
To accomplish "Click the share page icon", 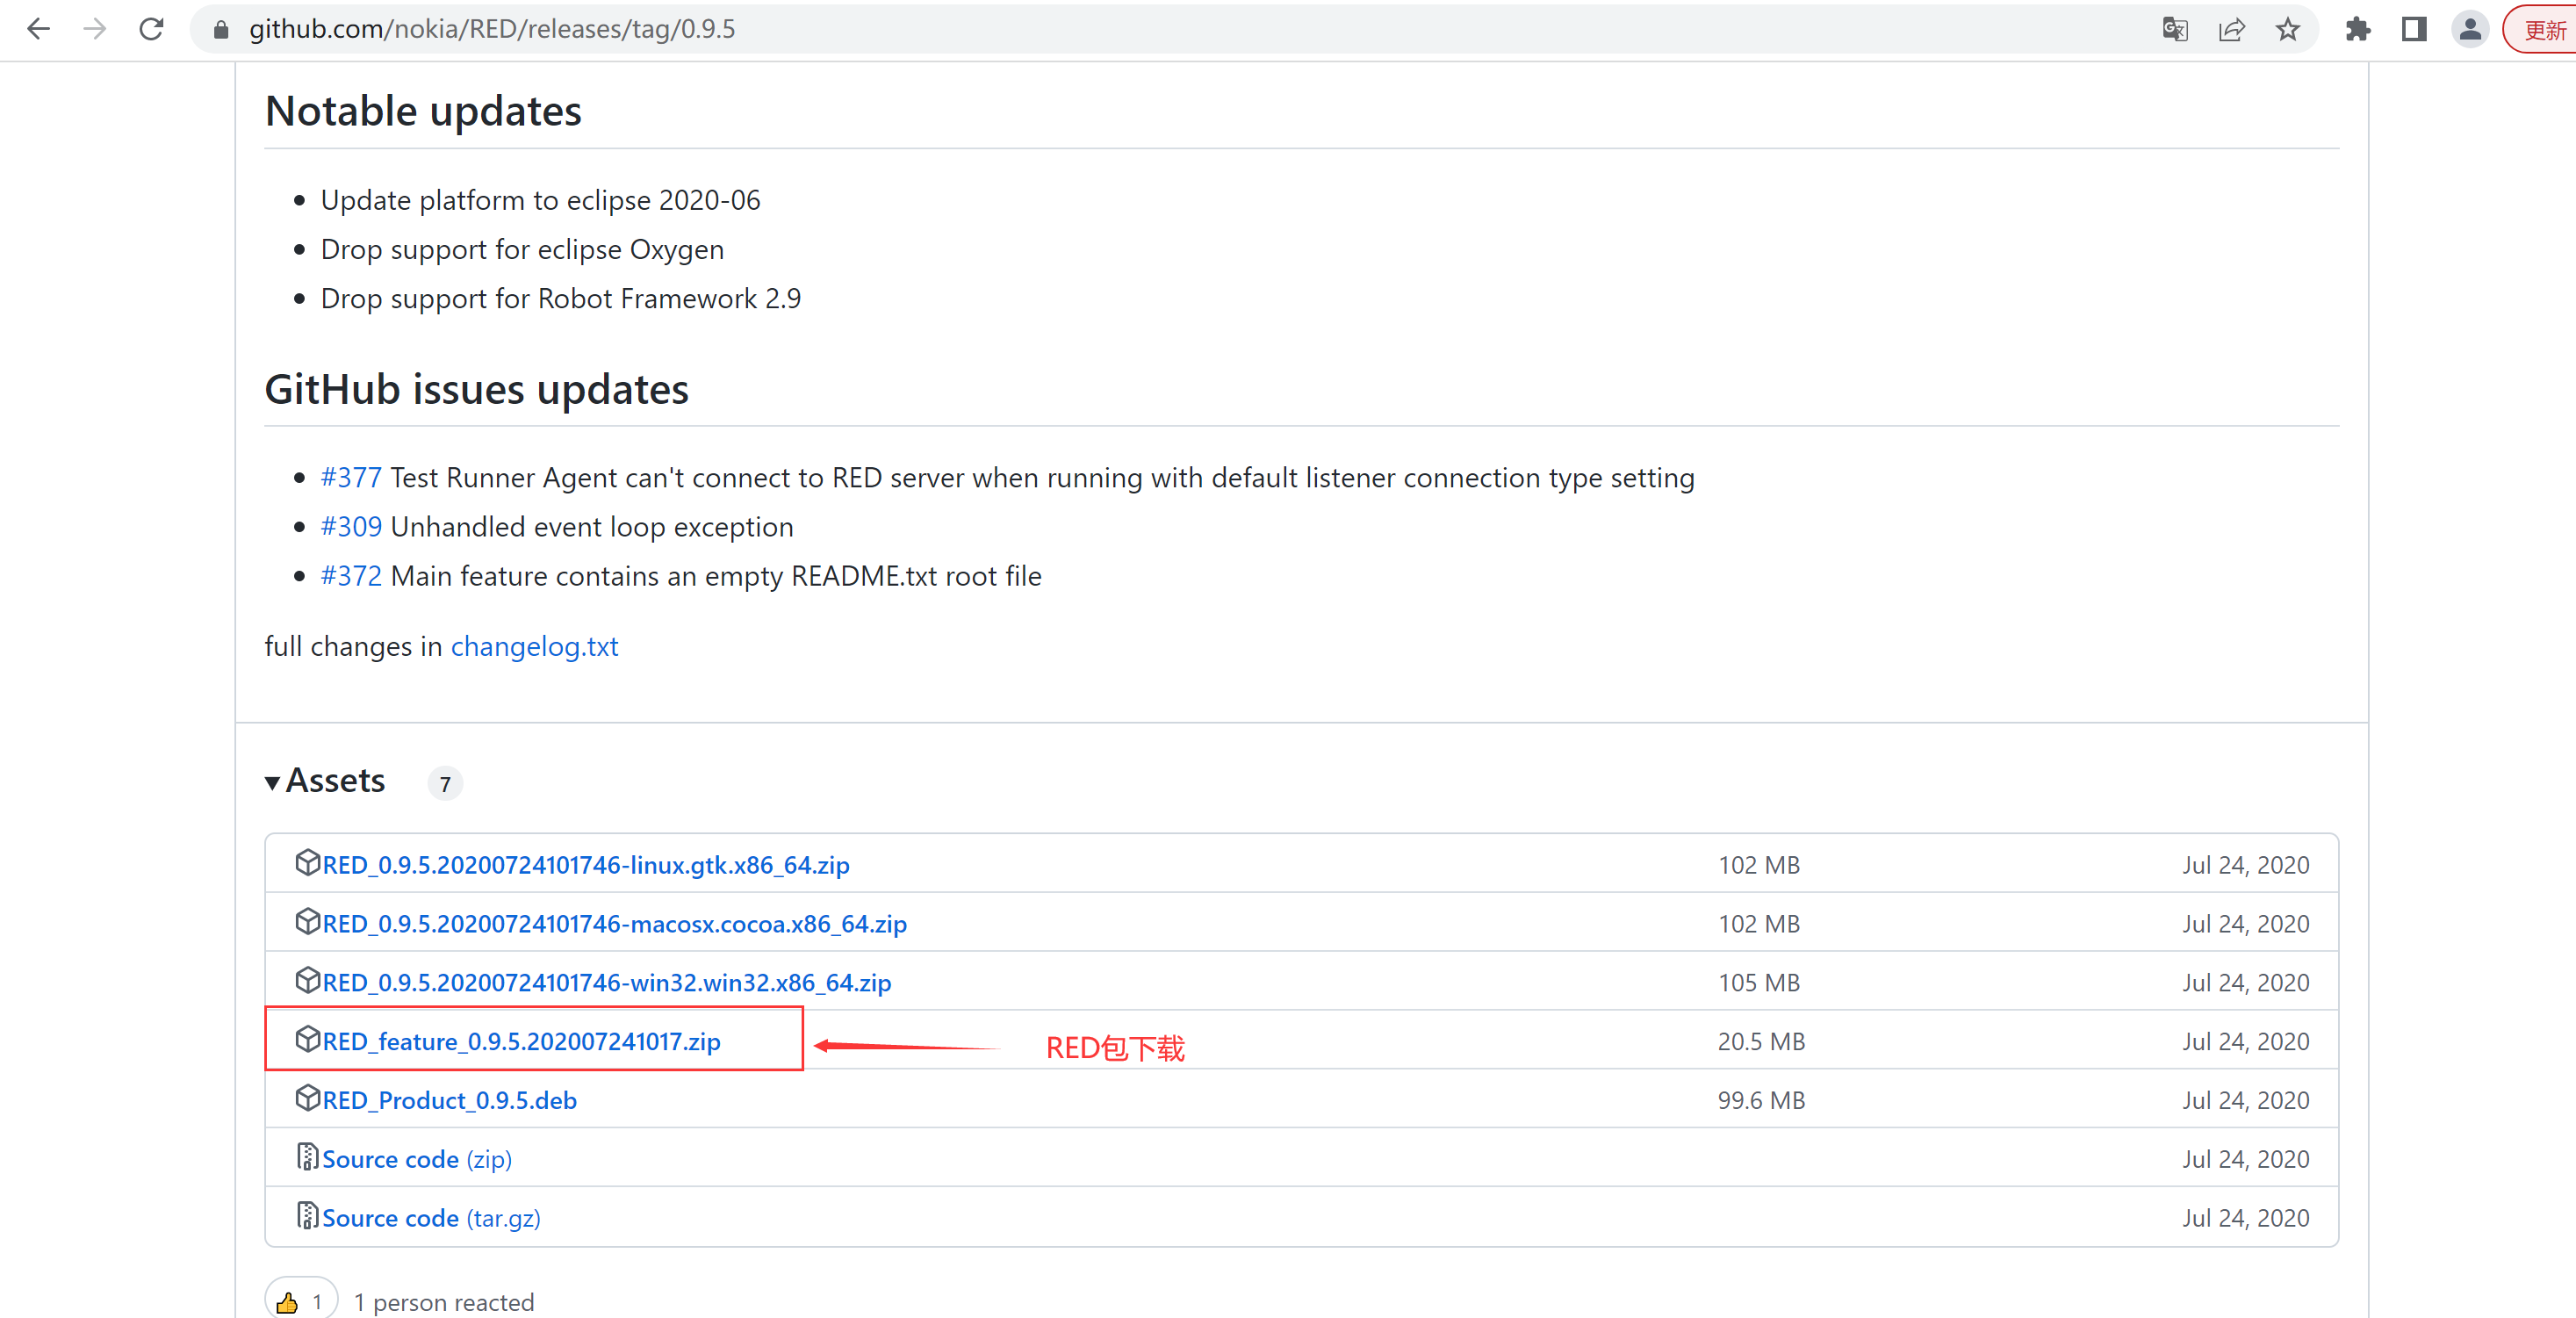I will coord(2231,29).
